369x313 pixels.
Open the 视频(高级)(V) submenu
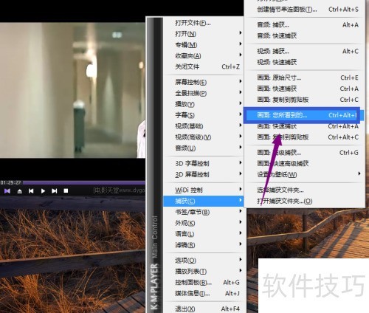(x=204, y=137)
